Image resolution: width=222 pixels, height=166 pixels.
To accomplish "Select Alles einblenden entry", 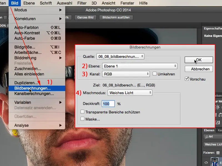I will click(x=37, y=74).
